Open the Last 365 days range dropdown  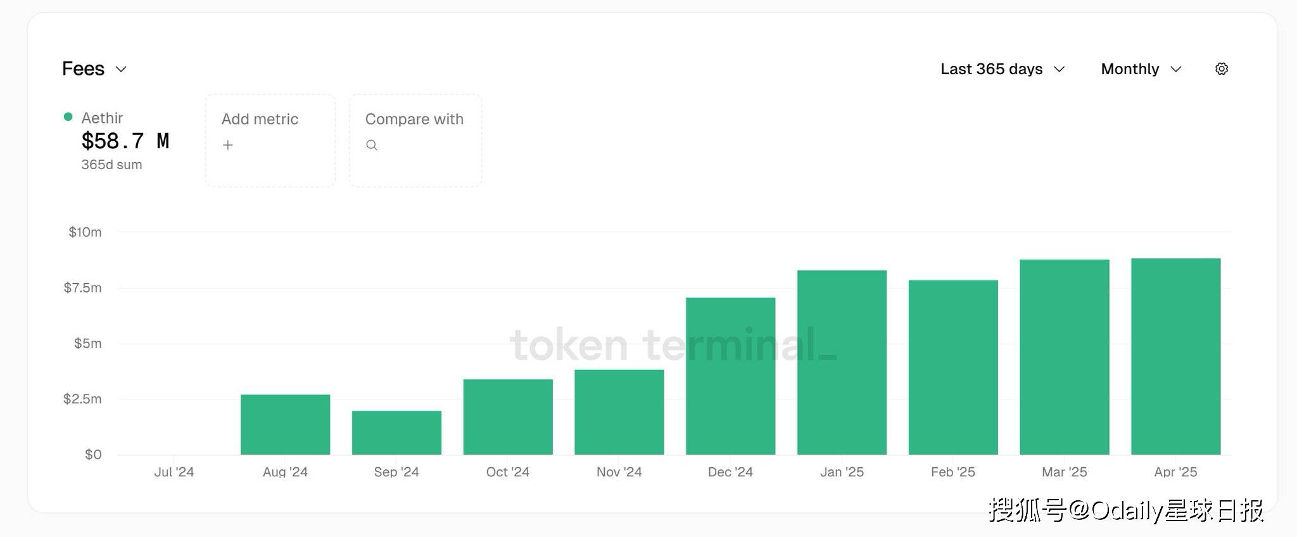tap(1003, 69)
